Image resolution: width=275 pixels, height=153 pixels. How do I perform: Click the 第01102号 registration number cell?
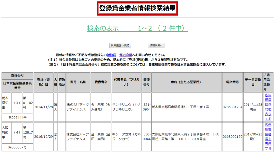pos(28,103)
